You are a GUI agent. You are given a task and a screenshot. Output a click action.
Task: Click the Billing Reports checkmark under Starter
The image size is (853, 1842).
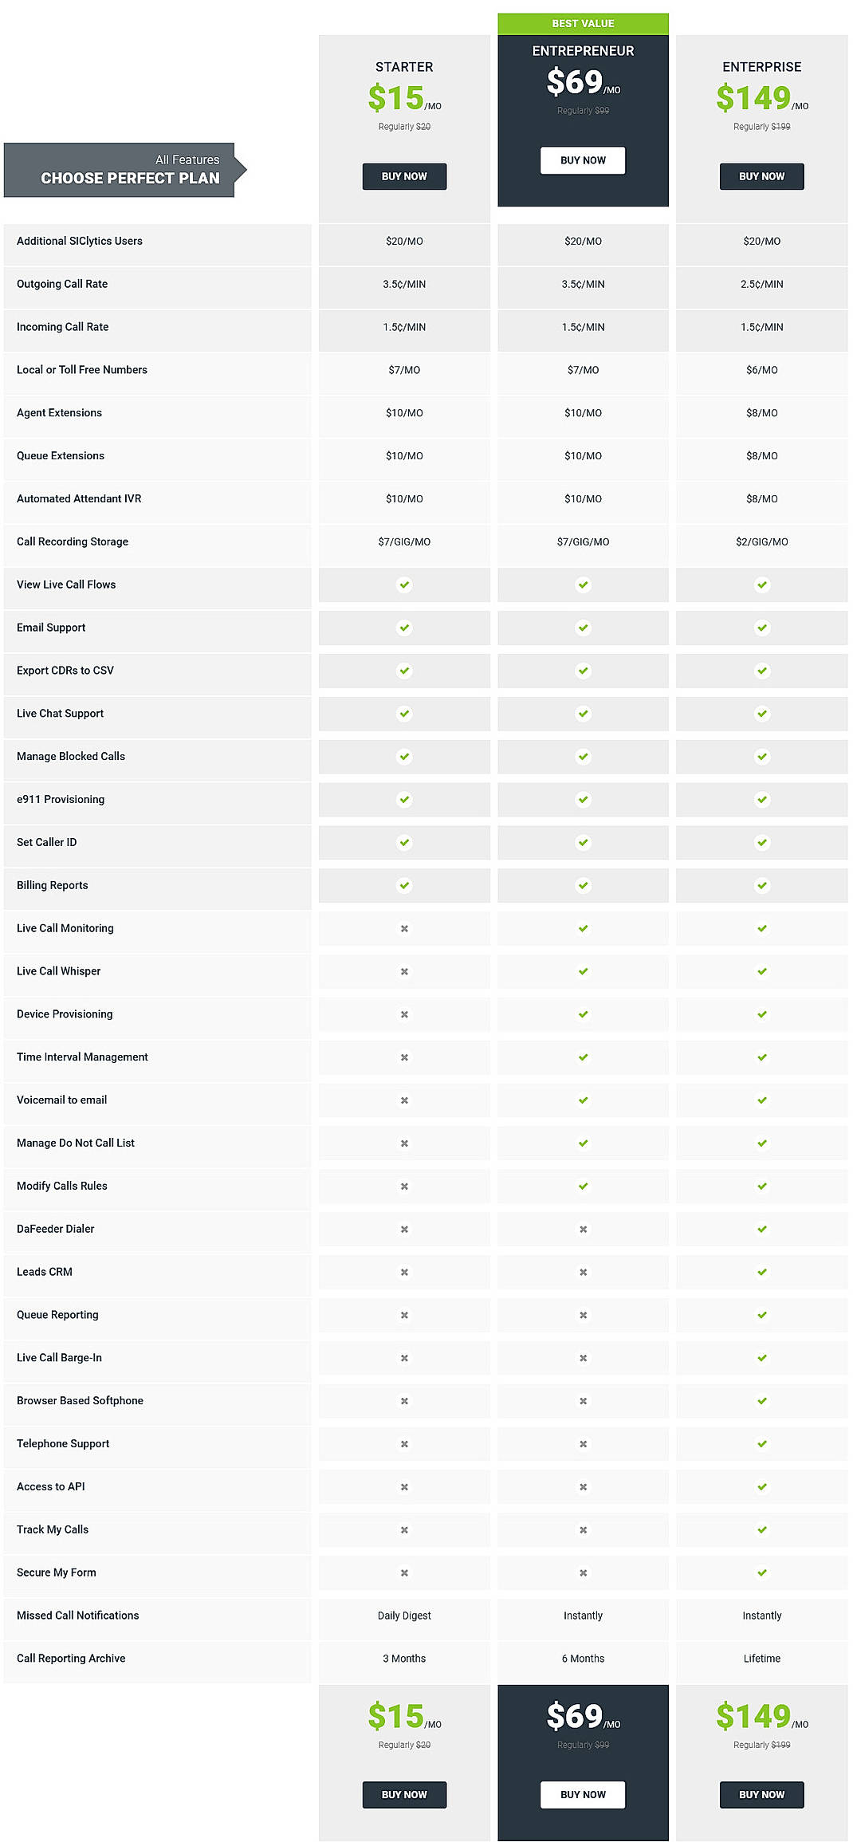point(404,885)
